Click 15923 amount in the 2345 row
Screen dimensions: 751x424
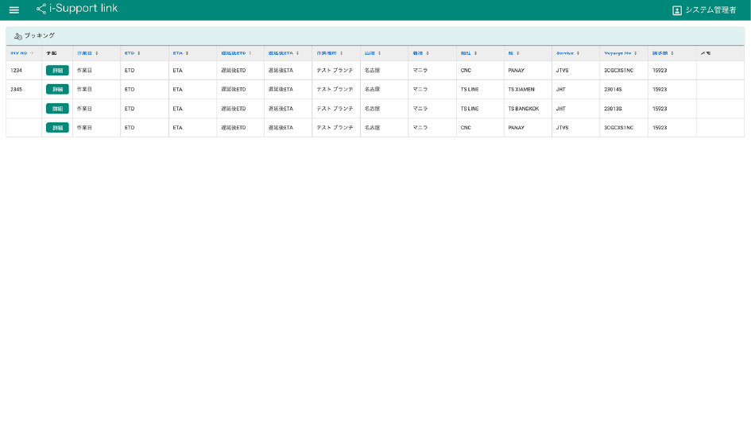[x=660, y=90]
